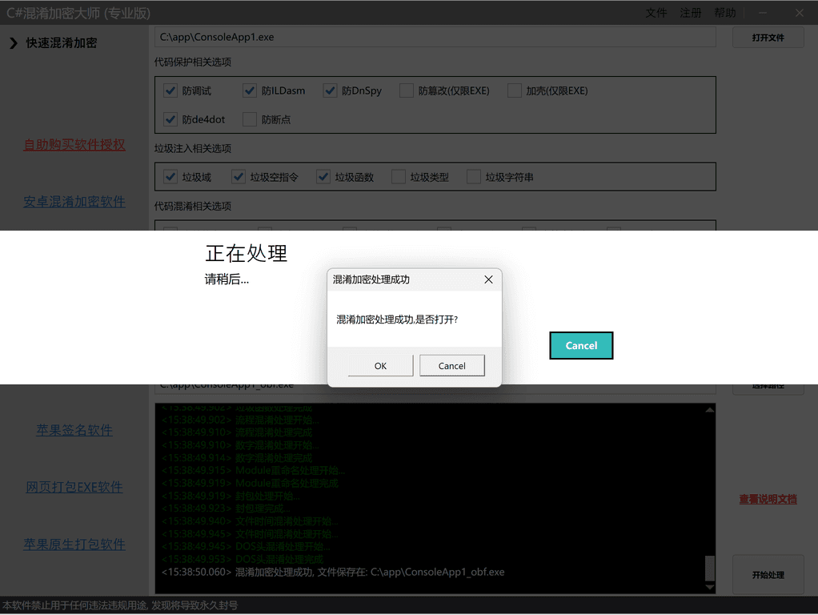
Task: Toggle the 防调试 checkbox
Action: [x=170, y=90]
